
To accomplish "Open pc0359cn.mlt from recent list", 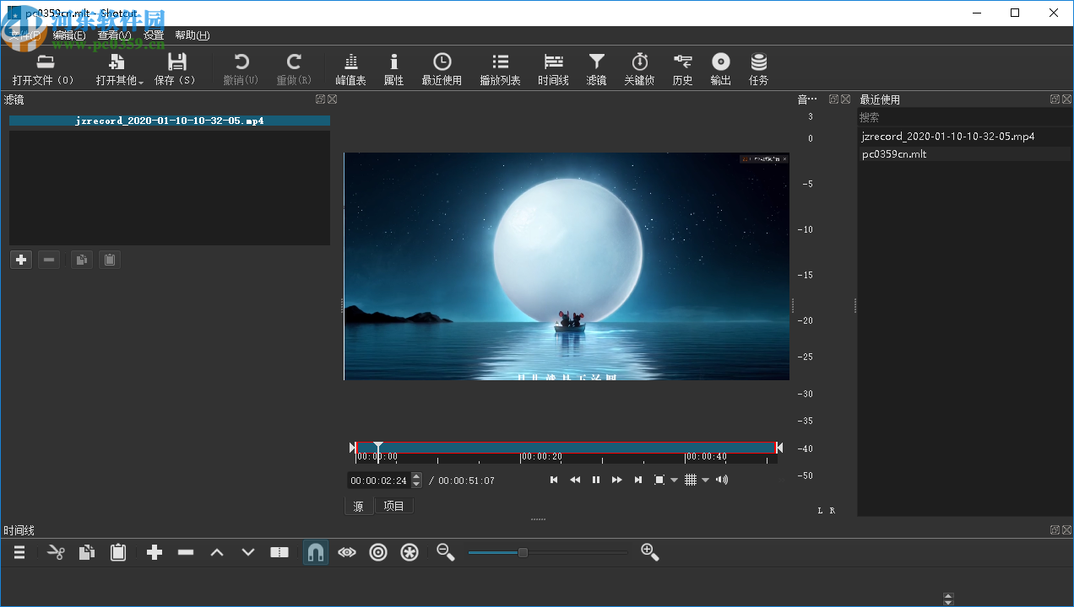I will 894,154.
